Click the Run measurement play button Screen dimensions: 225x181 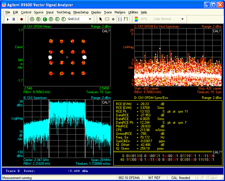tap(8, 19)
